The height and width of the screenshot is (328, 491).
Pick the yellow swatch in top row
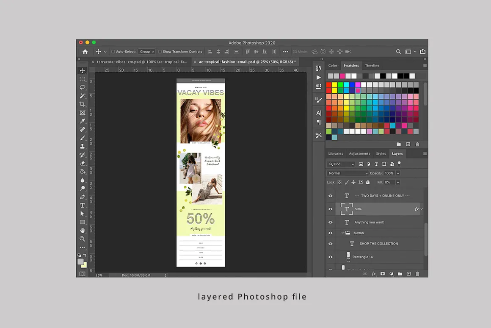[x=334, y=85]
